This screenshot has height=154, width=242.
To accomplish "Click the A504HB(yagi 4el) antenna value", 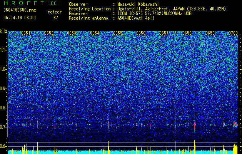I will 136,18.
